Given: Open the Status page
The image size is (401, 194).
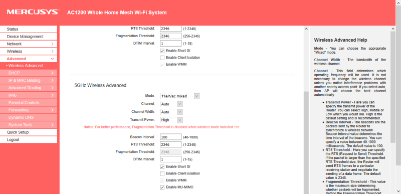Looking at the screenshot, I should click(x=29, y=29).
